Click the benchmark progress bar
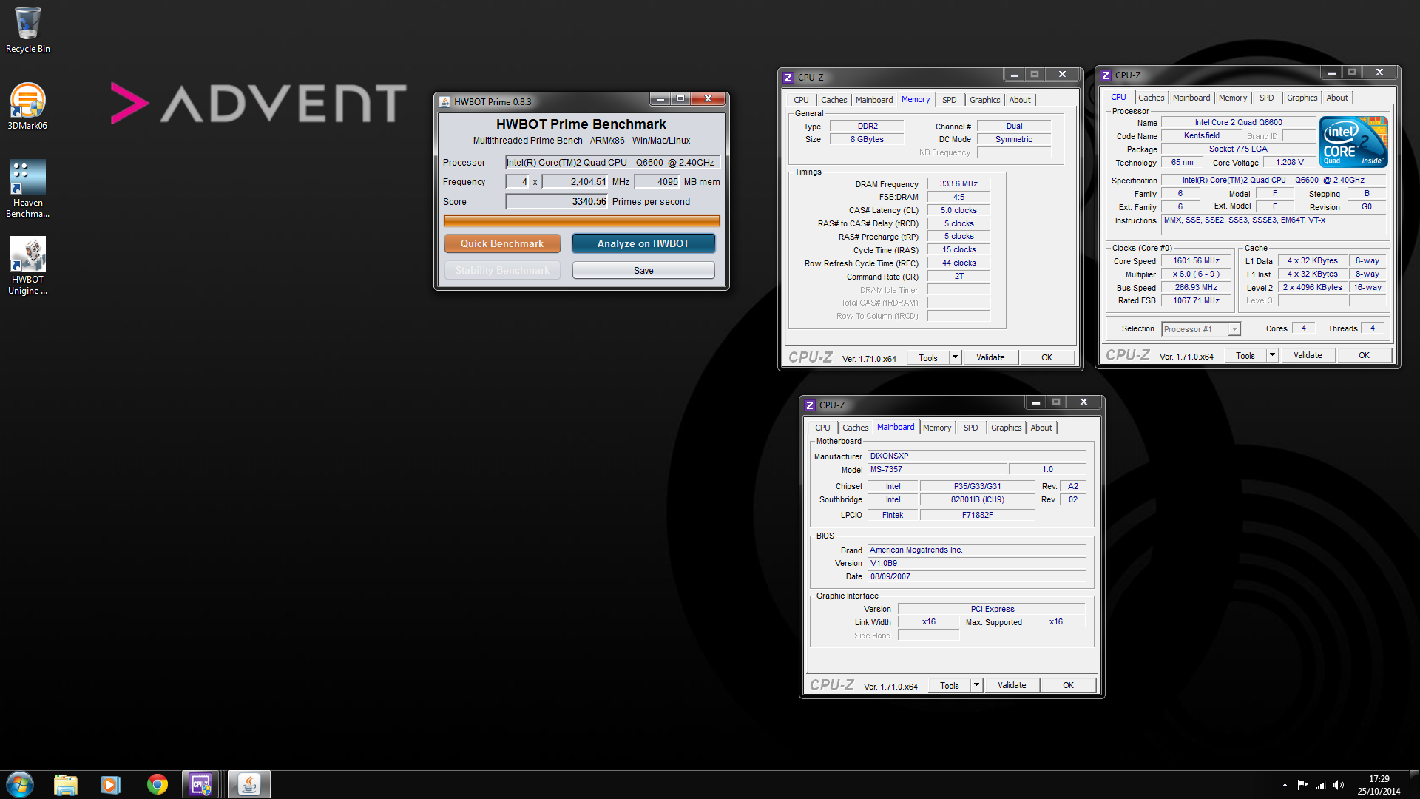The height and width of the screenshot is (799, 1420). point(581,220)
